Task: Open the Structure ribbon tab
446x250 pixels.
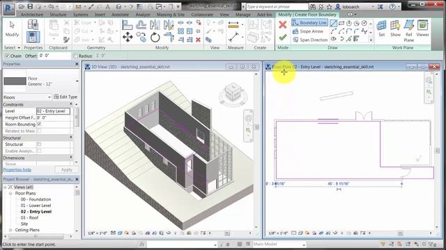Action: pos(58,15)
